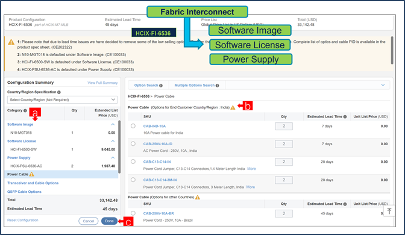Click quantity field for CAB-250V-10A-BR
The width and height of the screenshot is (405, 235).
[x=284, y=213]
